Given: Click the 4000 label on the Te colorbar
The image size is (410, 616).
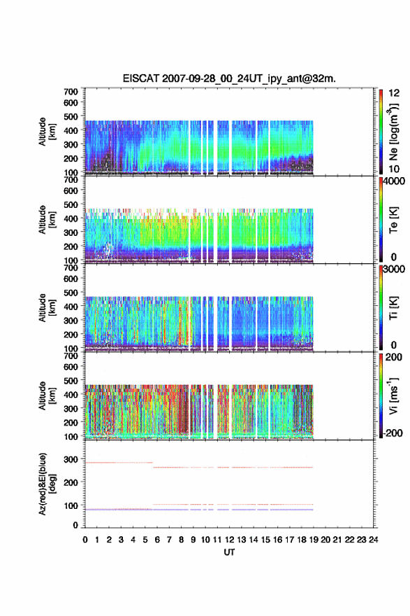Looking at the screenshot, I should point(394,181).
